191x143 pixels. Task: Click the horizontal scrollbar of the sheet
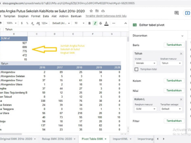point(11,134)
